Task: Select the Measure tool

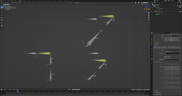Action: pos(2,25)
